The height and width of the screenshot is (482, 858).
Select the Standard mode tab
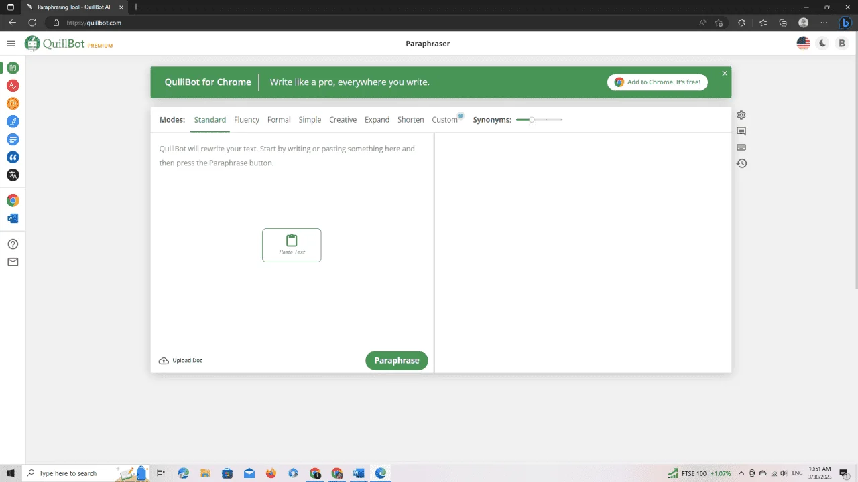pyautogui.click(x=210, y=120)
